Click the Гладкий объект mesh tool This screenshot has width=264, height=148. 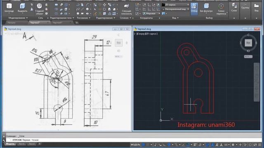(x=40, y=9)
